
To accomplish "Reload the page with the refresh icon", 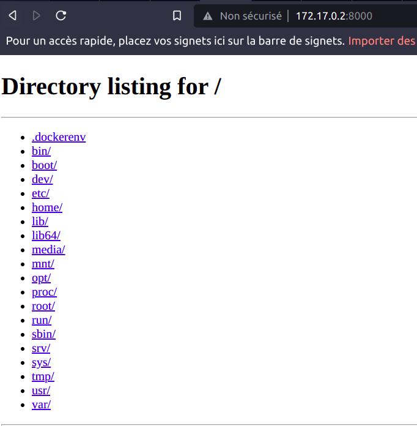I will pyautogui.click(x=61, y=16).
